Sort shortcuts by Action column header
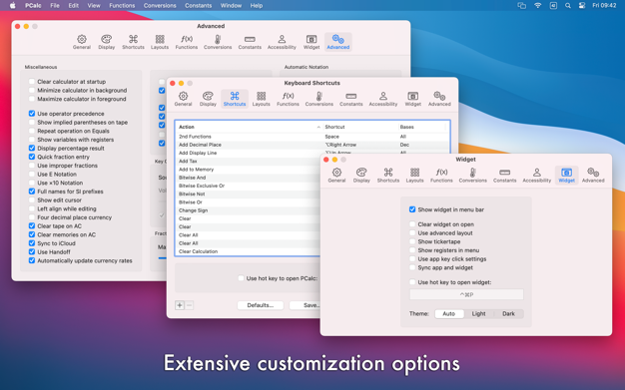The height and width of the screenshot is (390, 625). 250,127
